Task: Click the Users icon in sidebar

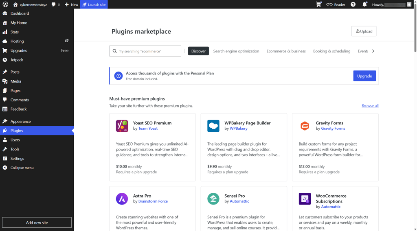Action: pyautogui.click(x=5, y=140)
